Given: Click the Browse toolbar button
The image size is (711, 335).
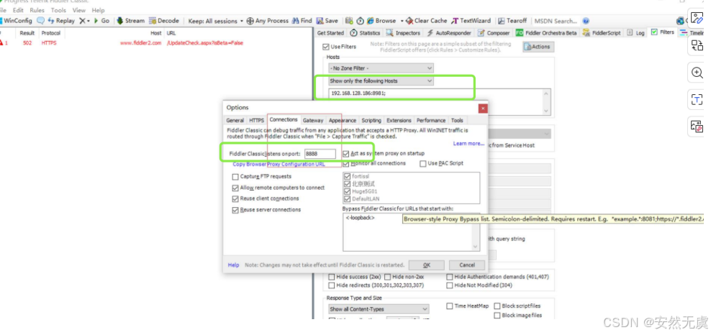Looking at the screenshot, I should [x=381, y=21].
